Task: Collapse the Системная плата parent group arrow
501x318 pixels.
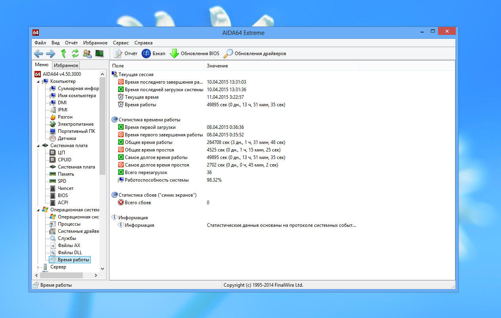Action: pyautogui.click(x=38, y=146)
